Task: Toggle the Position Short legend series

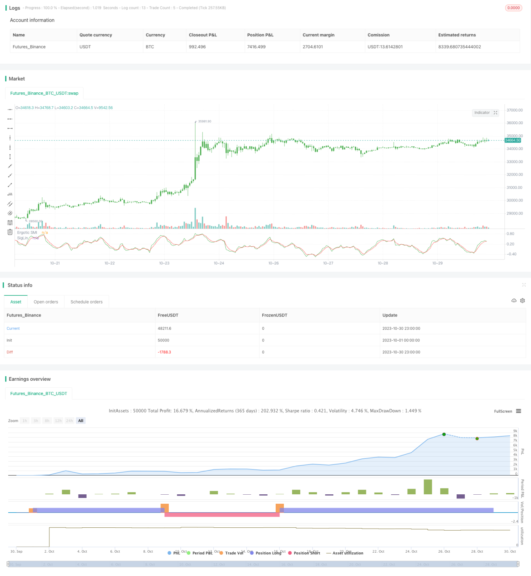Action: tap(304, 553)
